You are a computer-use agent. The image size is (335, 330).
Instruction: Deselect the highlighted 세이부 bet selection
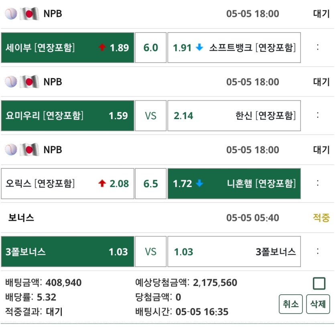67,47
